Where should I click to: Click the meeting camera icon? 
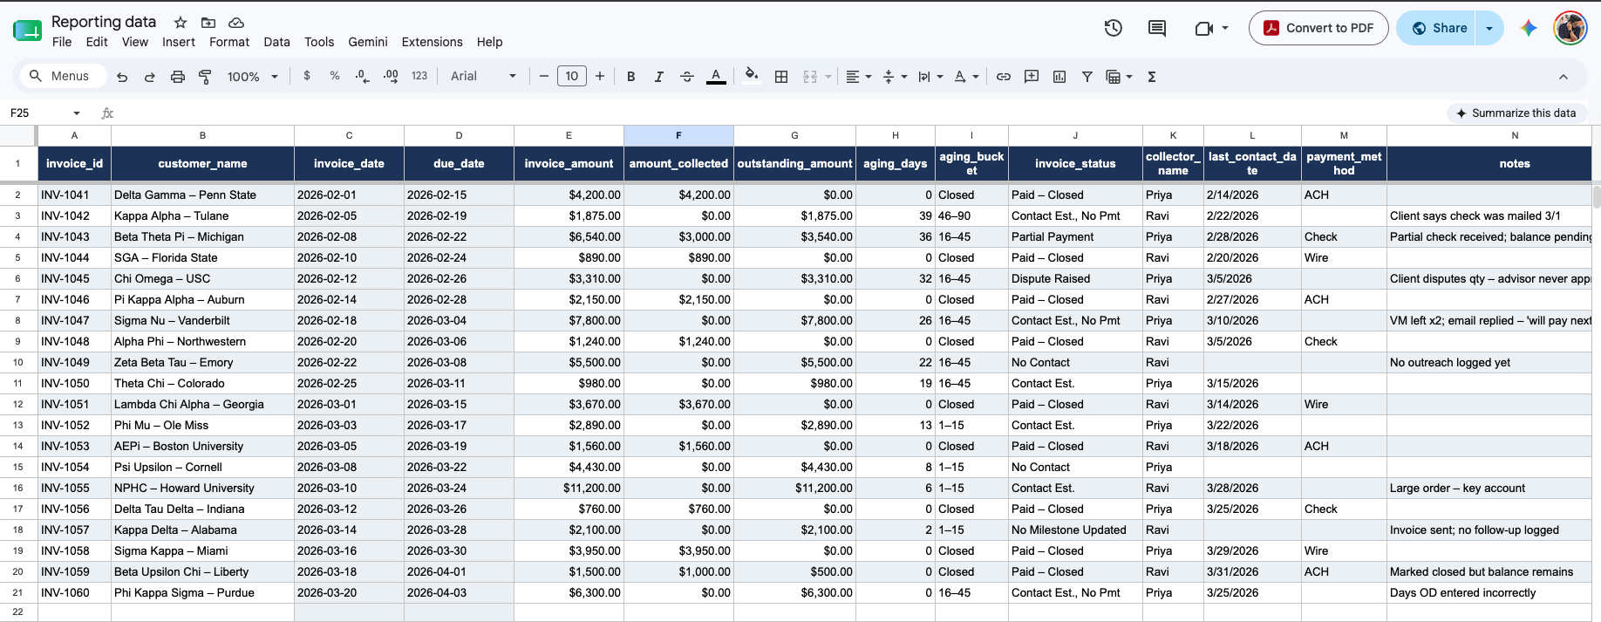pyautogui.click(x=1204, y=28)
